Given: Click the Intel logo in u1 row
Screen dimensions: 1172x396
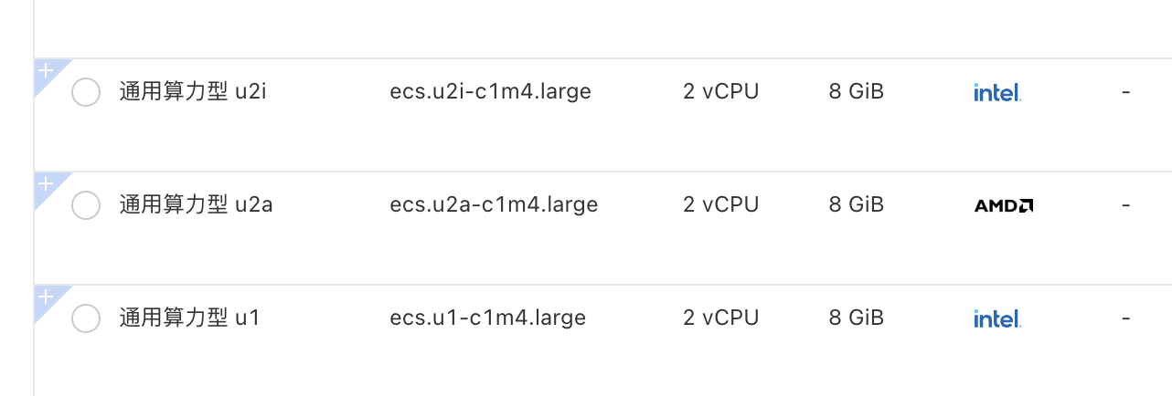Looking at the screenshot, I should tap(996, 318).
